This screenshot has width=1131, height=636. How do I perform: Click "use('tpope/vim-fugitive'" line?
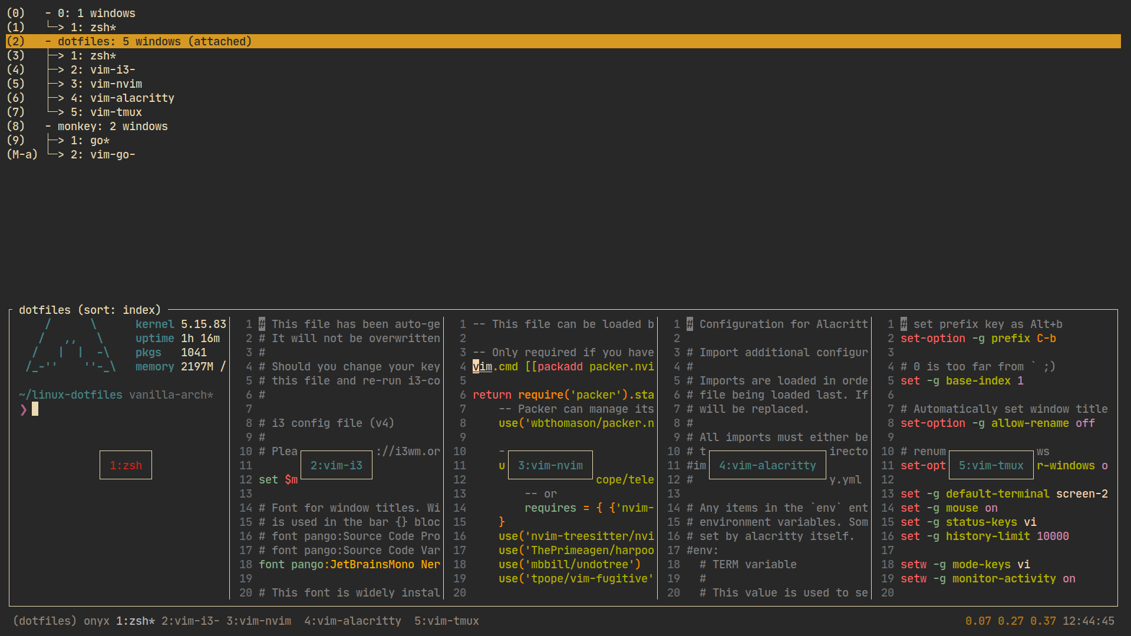click(576, 578)
